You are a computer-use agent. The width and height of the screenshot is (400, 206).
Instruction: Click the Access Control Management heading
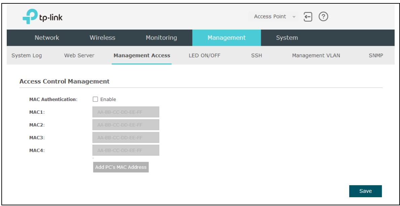tap(64, 81)
